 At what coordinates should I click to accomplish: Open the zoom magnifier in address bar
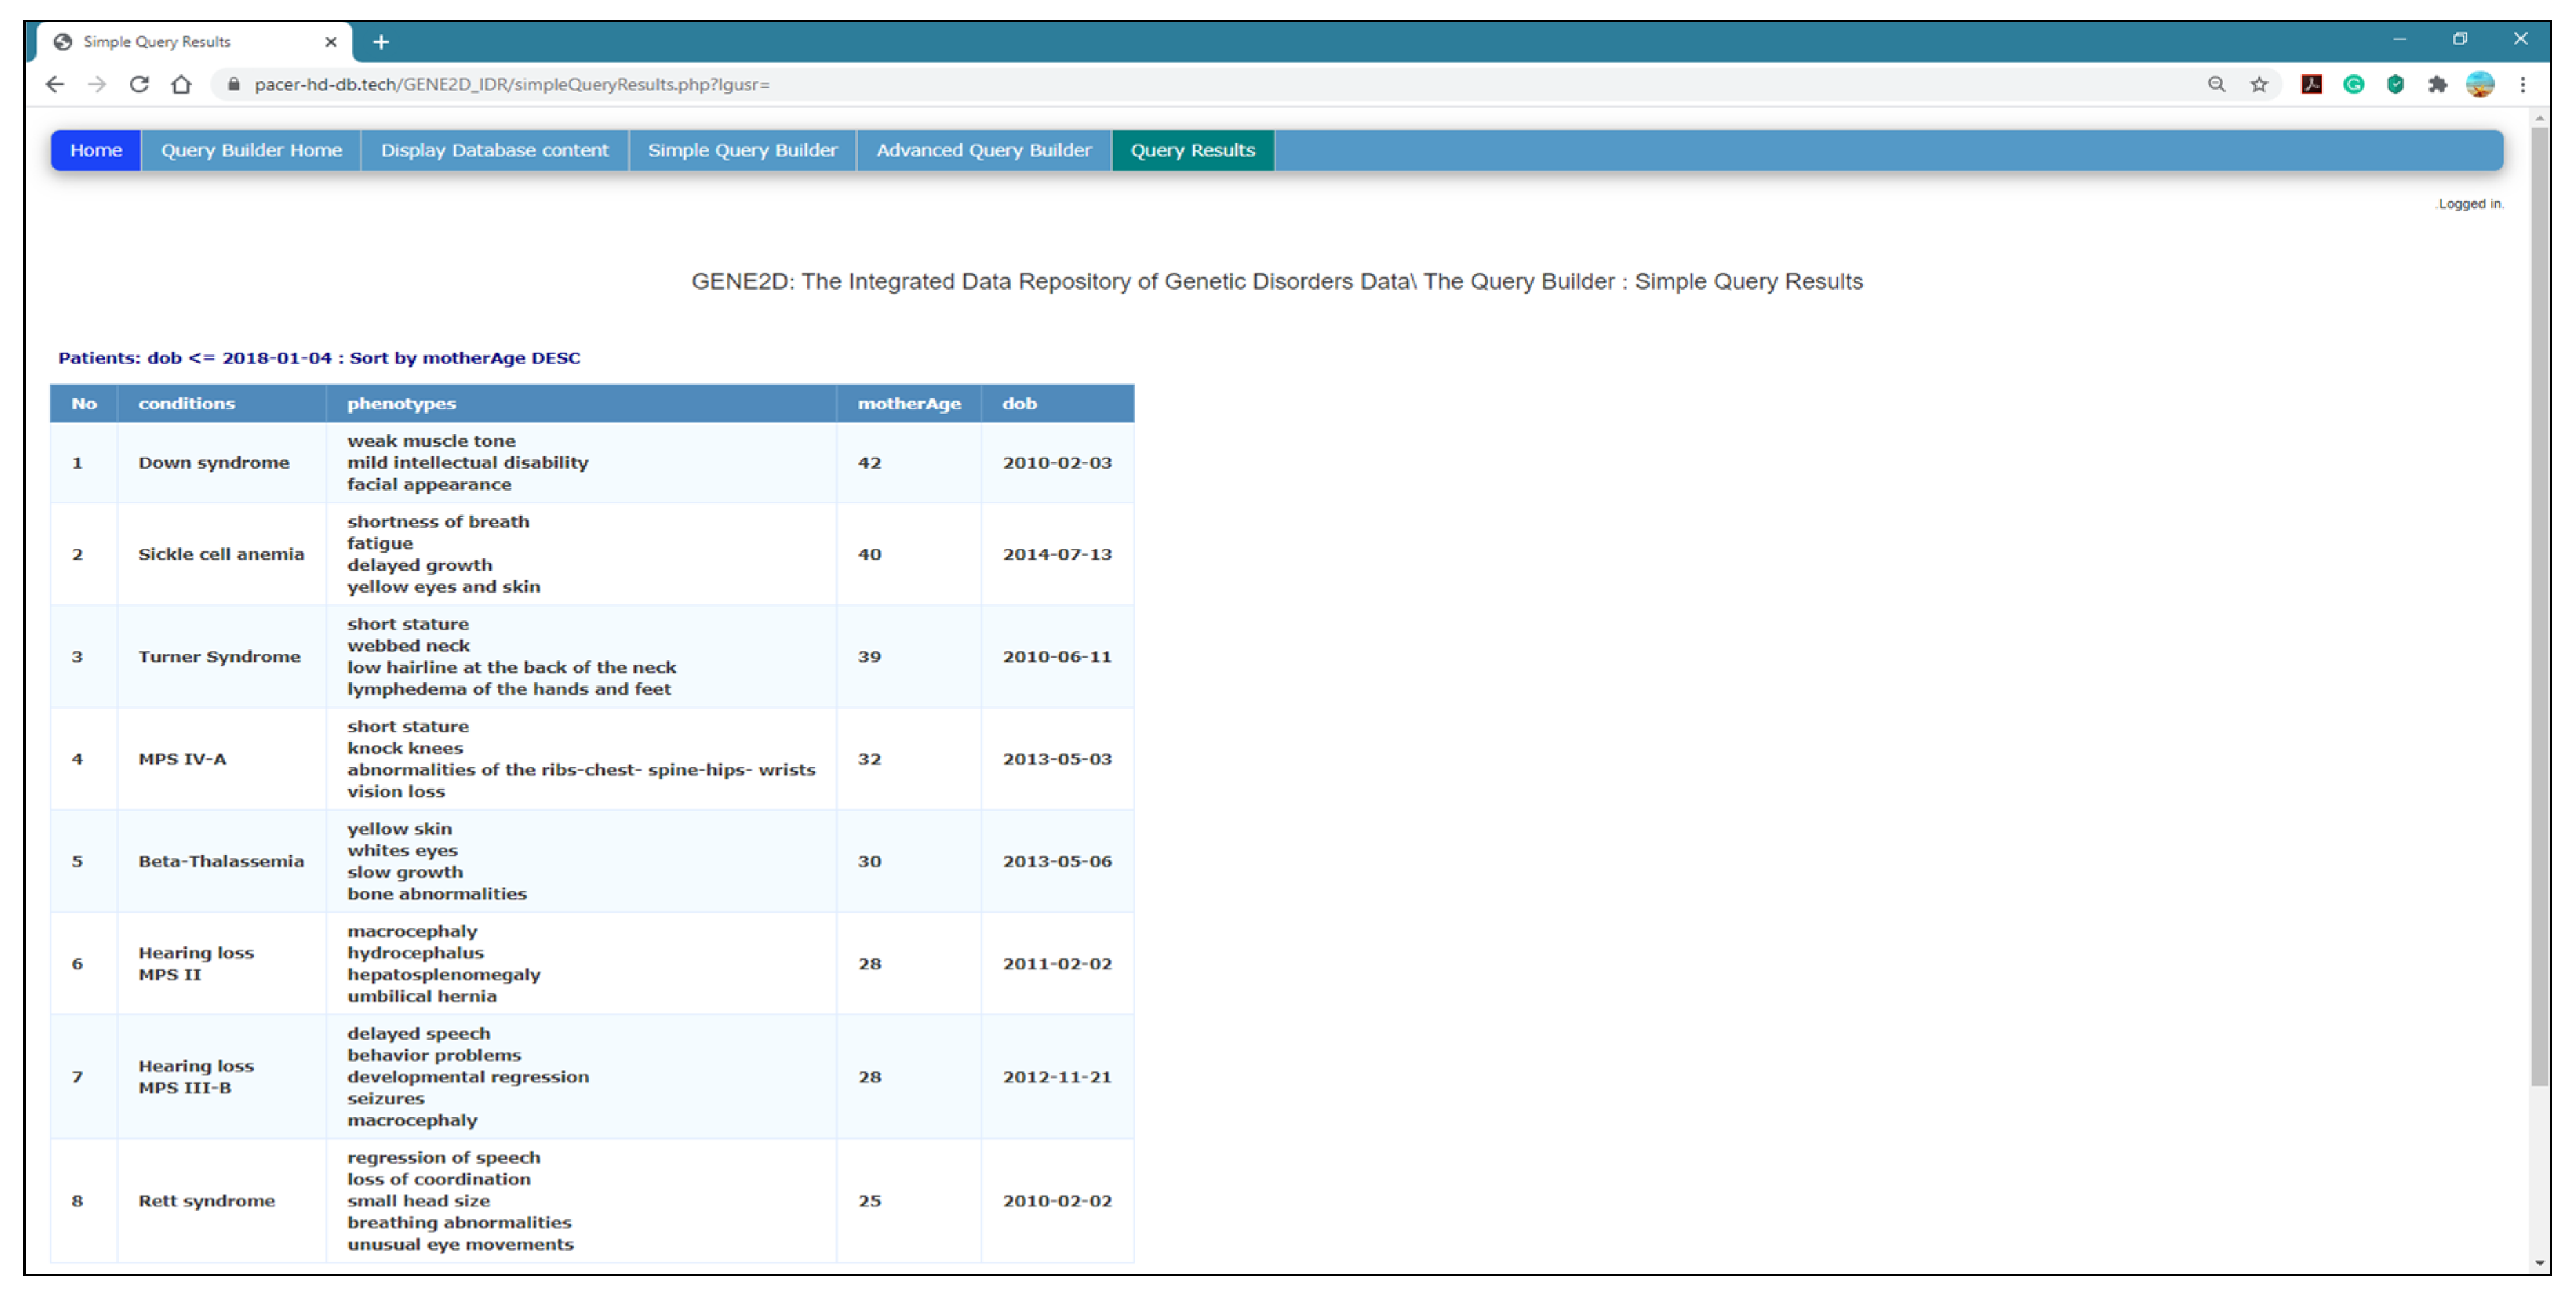point(2217,85)
